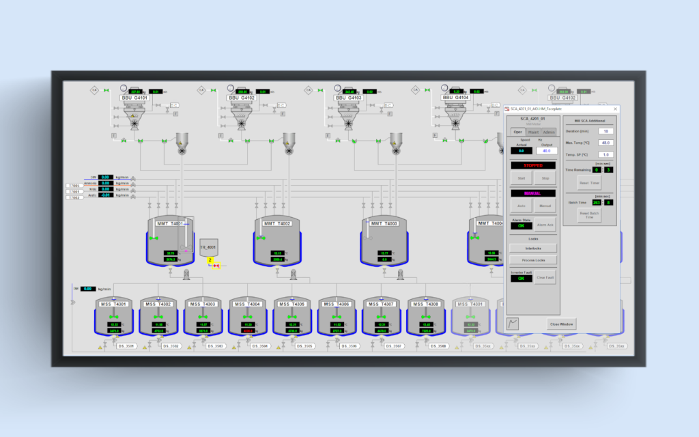Image resolution: width=699 pixels, height=437 pixels.
Task: Click the D.C. collector icon near BBU G4102
Action: click(281, 105)
